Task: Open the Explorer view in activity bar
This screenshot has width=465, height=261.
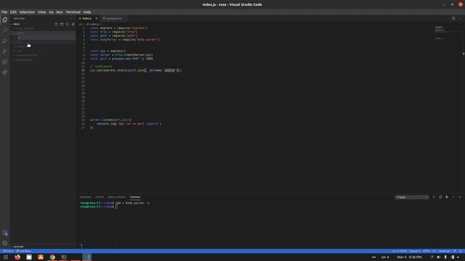Action: (x=5, y=20)
